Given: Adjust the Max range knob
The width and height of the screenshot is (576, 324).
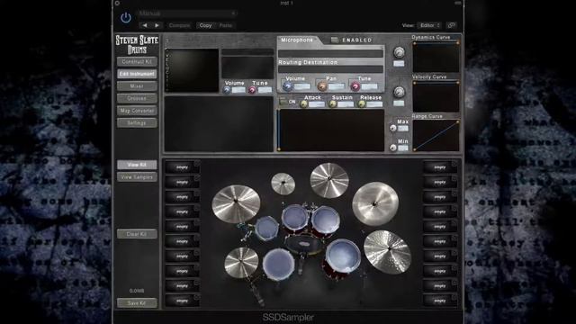Looking at the screenshot, I should [x=393, y=128].
